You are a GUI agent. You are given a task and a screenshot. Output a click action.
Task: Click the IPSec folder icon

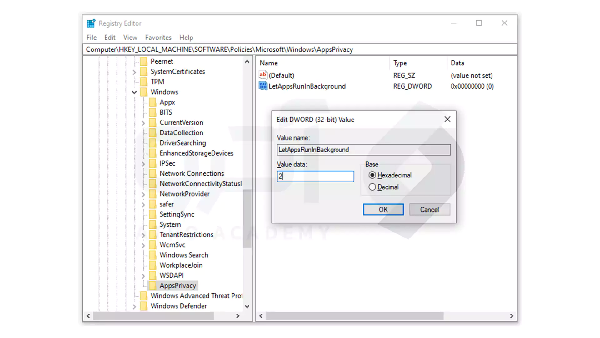point(153,163)
